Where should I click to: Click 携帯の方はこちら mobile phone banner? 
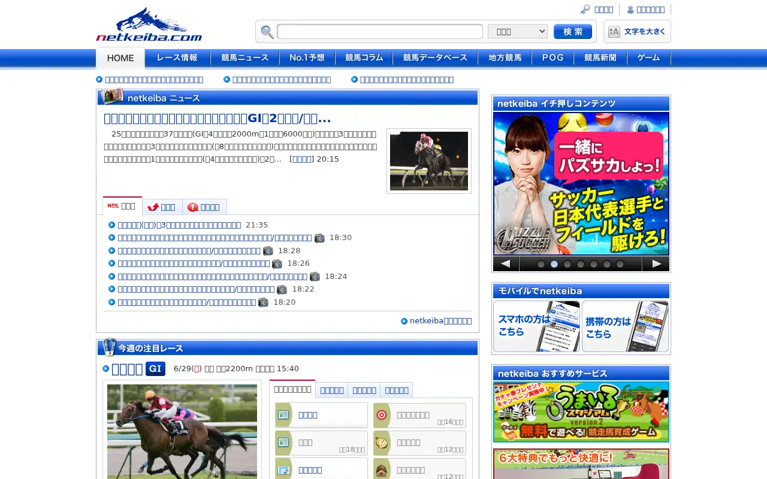click(x=625, y=326)
